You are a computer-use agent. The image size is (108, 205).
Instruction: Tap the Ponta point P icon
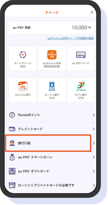[x=12, y=115]
